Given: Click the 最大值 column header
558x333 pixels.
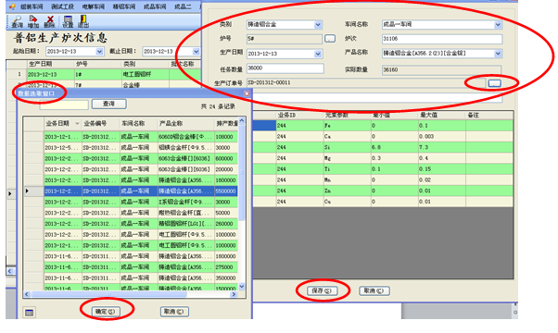Looking at the screenshot, I should click(441, 115).
